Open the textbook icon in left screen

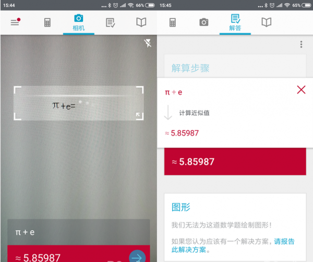(141, 22)
